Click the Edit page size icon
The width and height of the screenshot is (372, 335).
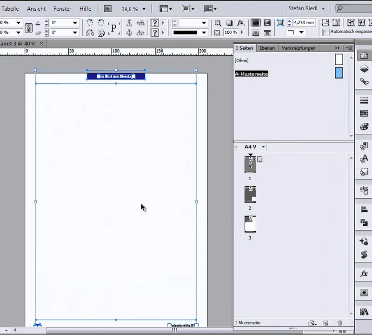(312, 323)
